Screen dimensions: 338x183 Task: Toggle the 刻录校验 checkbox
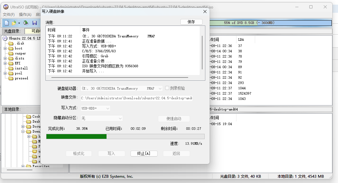(167, 88)
